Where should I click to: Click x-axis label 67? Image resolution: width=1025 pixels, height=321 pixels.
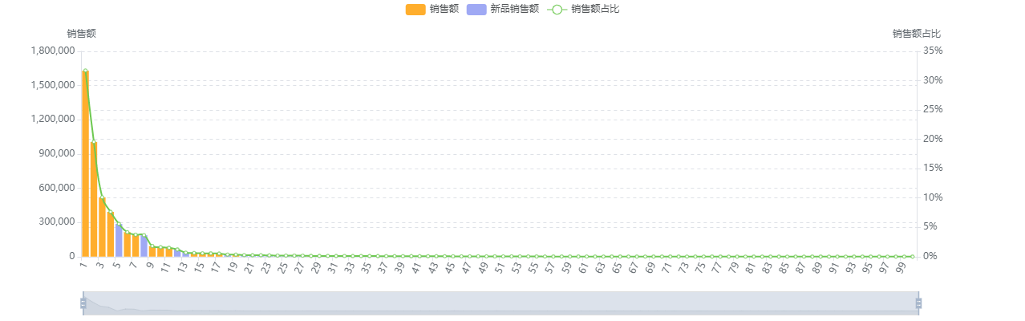tap(633, 267)
